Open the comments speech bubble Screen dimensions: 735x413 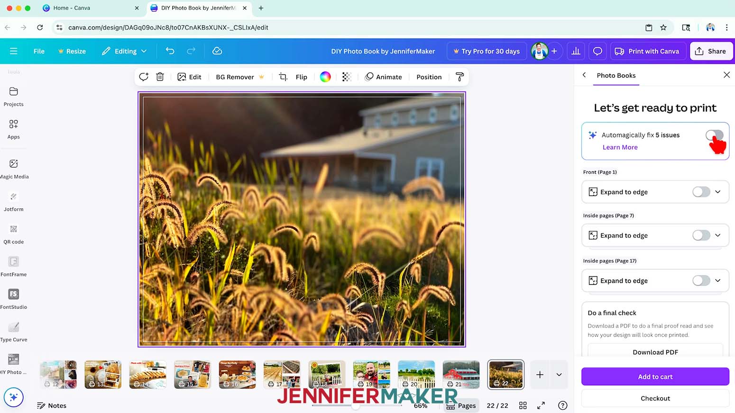(x=597, y=51)
